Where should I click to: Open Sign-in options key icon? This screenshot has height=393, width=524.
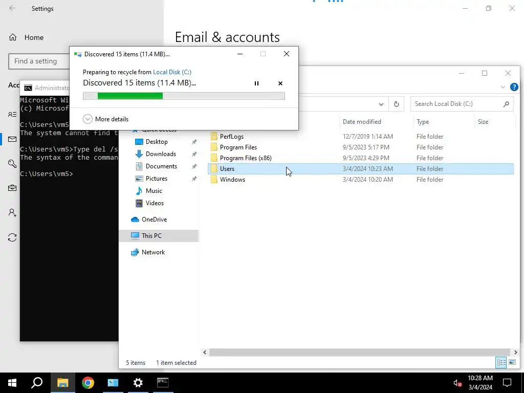click(12, 163)
